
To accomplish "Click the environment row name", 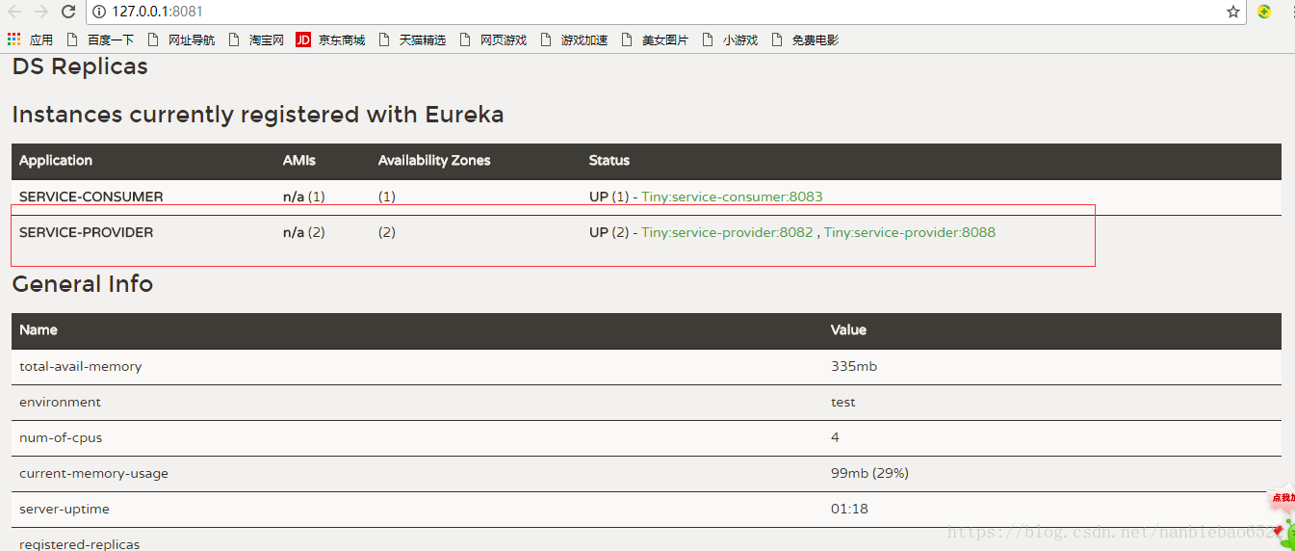I will [60, 402].
